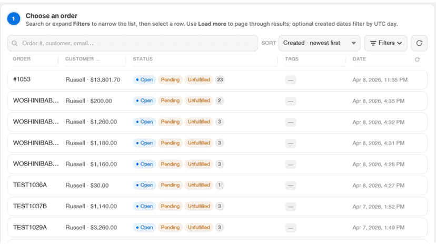436x245 pixels.
Task: Click the Unfulfilled badge on order #1053
Action: click(x=199, y=80)
